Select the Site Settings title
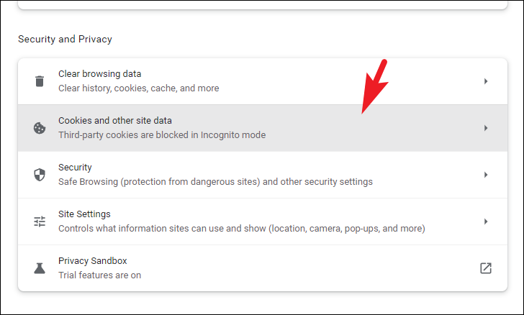Viewport: 524px width, 315px height. [x=84, y=214]
